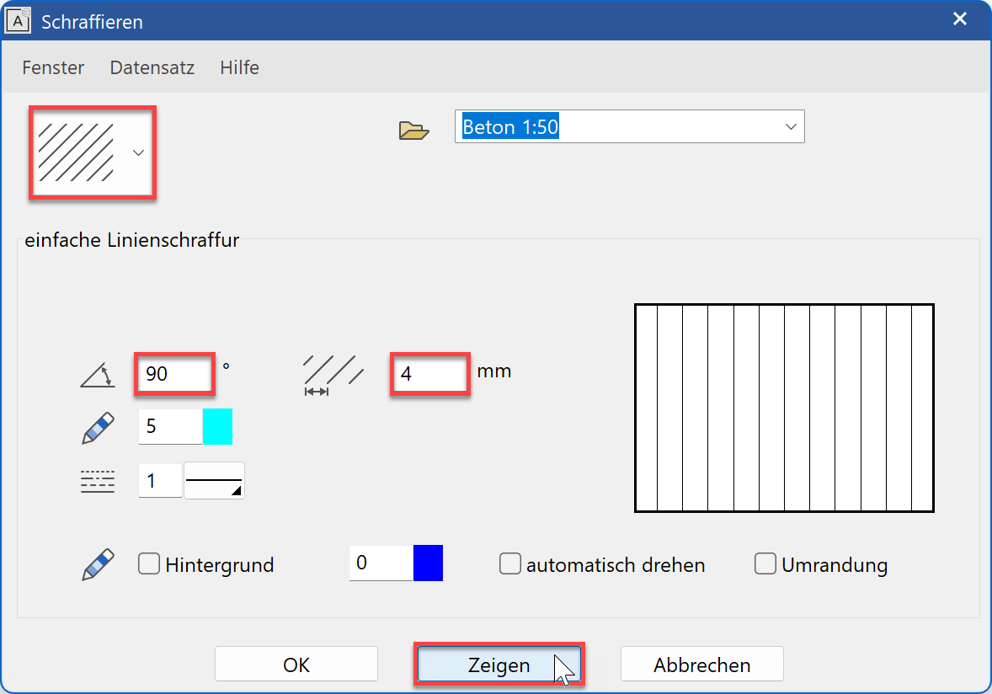Open the hatch pattern thumbnail dropdown arrow
Screen dimensions: 992x694
pos(137,152)
